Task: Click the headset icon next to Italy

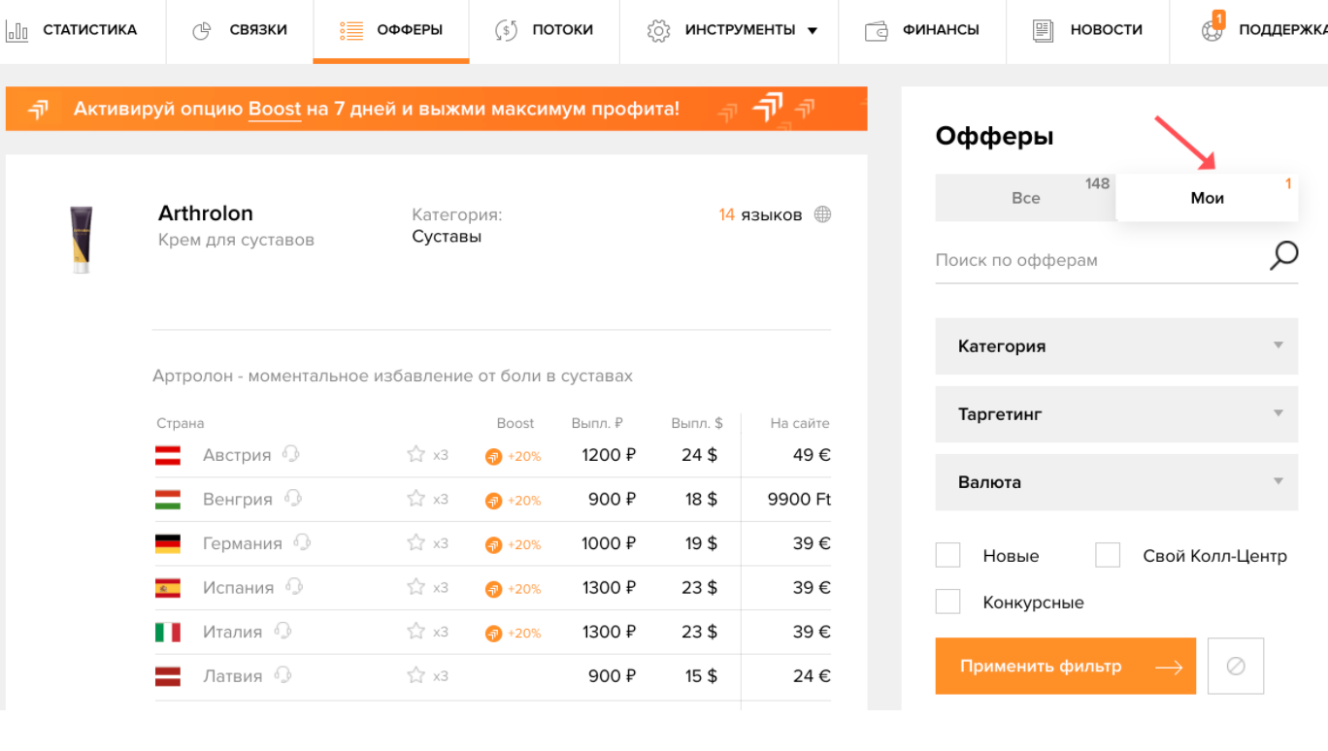Action: coord(282,631)
